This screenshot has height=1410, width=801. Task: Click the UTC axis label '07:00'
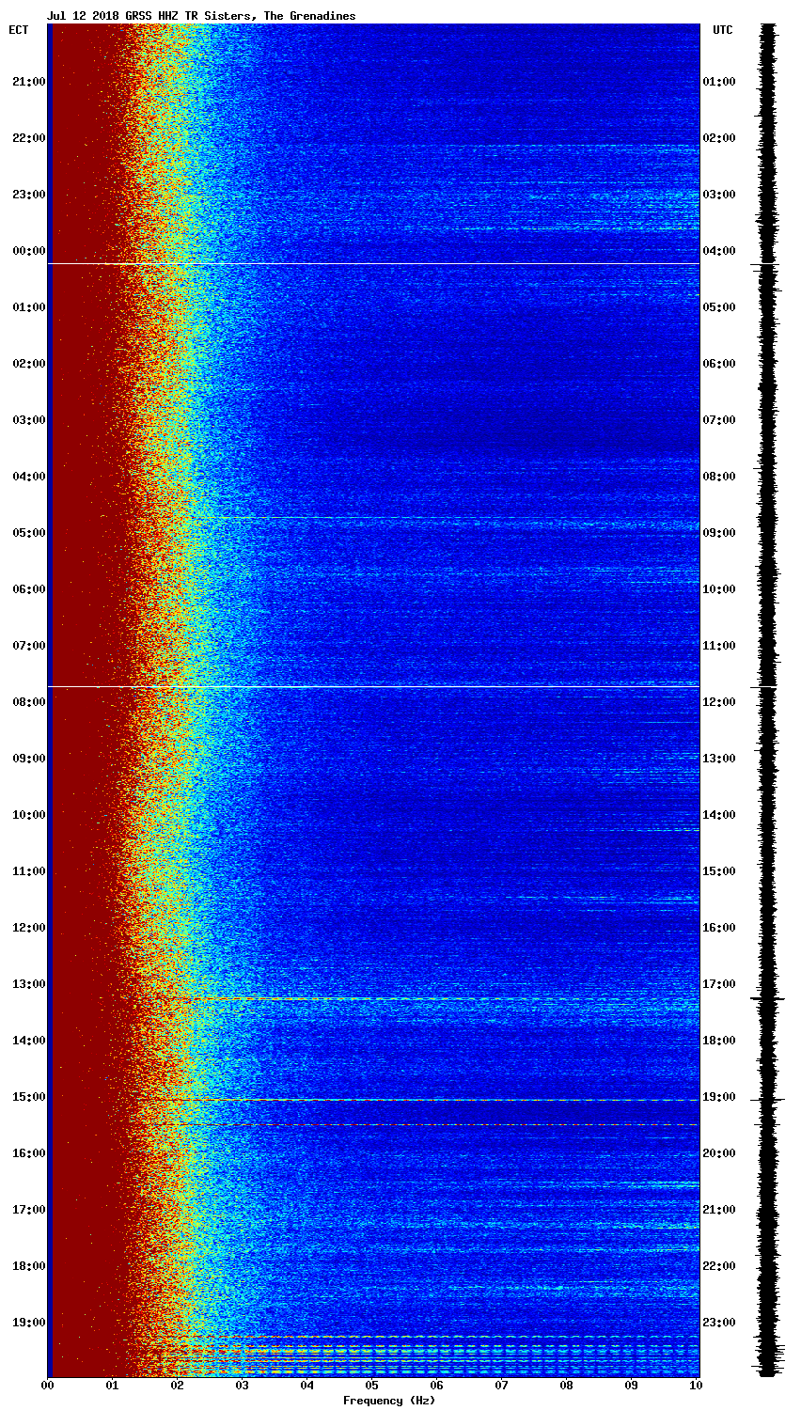(719, 420)
